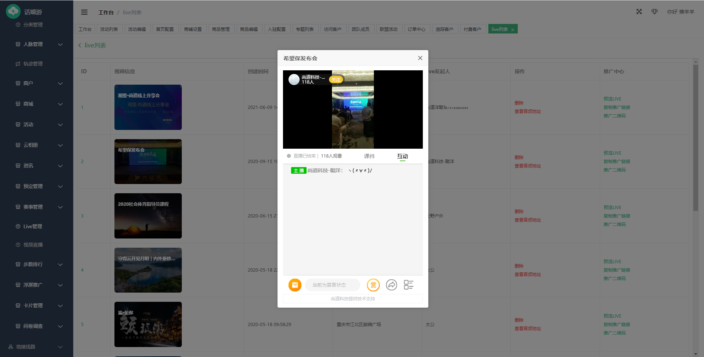Open 湘盟·尚道线上分享会 video thumbnail
704x357 pixels.
point(148,107)
